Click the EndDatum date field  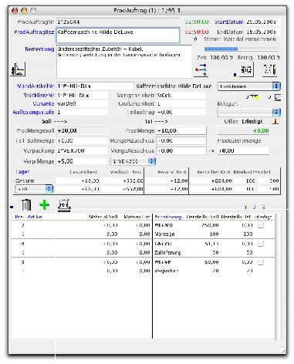coord(263,32)
